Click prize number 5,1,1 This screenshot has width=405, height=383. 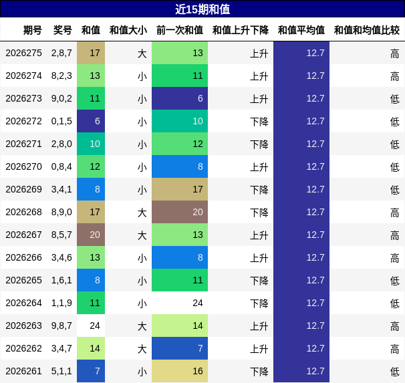[61, 371]
